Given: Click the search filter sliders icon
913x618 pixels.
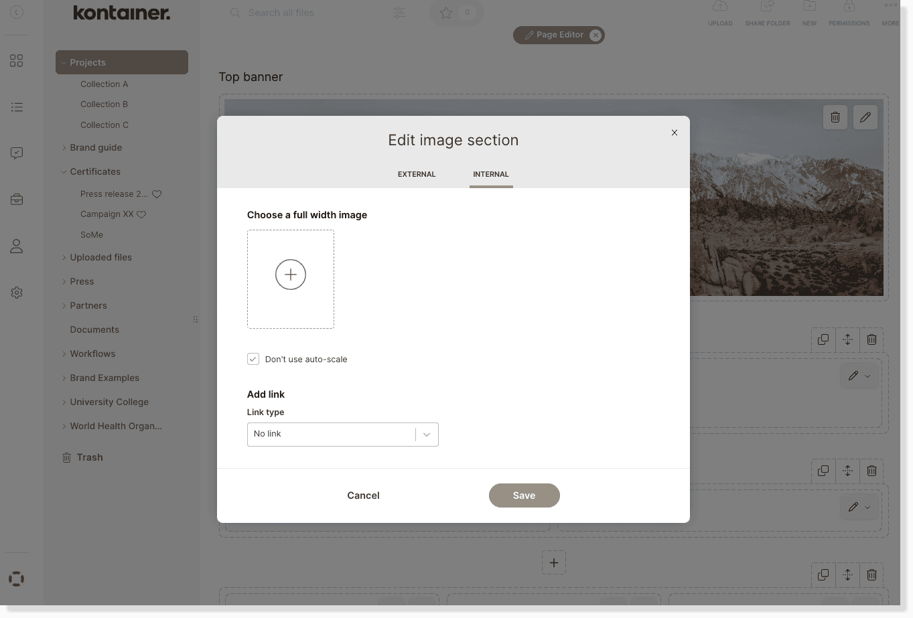Looking at the screenshot, I should 399,13.
